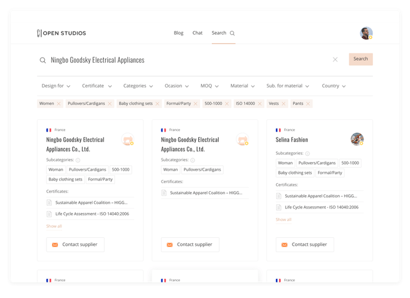Image resolution: width=410 pixels, height=298 pixels.
Task: Contact supplier Selina Fashion
Action: [305, 245]
